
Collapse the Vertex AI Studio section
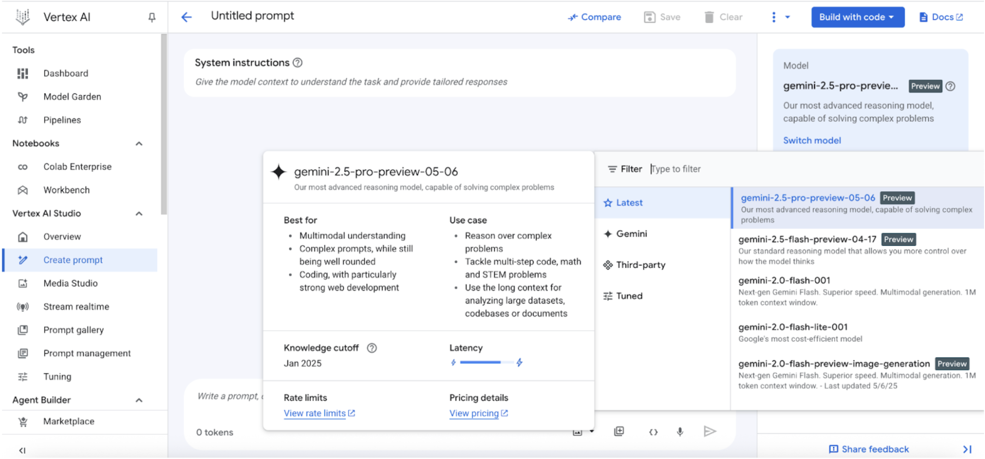[x=139, y=213]
